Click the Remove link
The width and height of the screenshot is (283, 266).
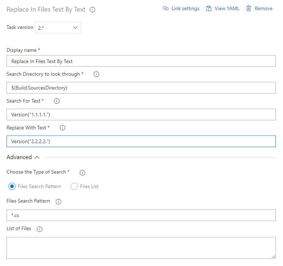259,8
